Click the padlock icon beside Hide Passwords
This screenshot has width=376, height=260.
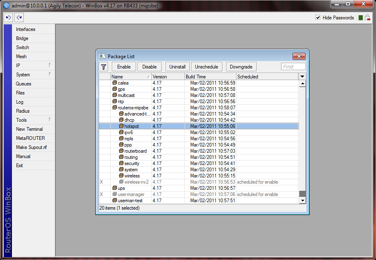coord(367,17)
